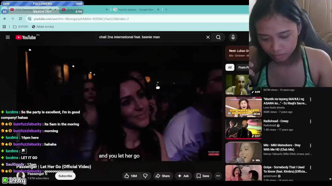The height and width of the screenshot is (186, 332).
Task: Save the video to a playlist
Action: [203, 176]
